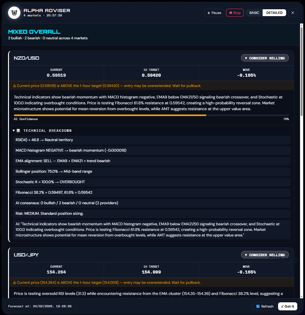Screen dimensions: 305x315
Task: Dismiss the panel with Got It
Action: pyautogui.click(x=287, y=306)
